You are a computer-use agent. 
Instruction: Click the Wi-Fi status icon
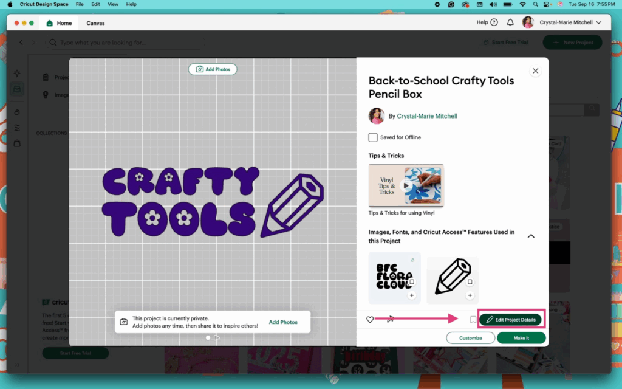[523, 4]
